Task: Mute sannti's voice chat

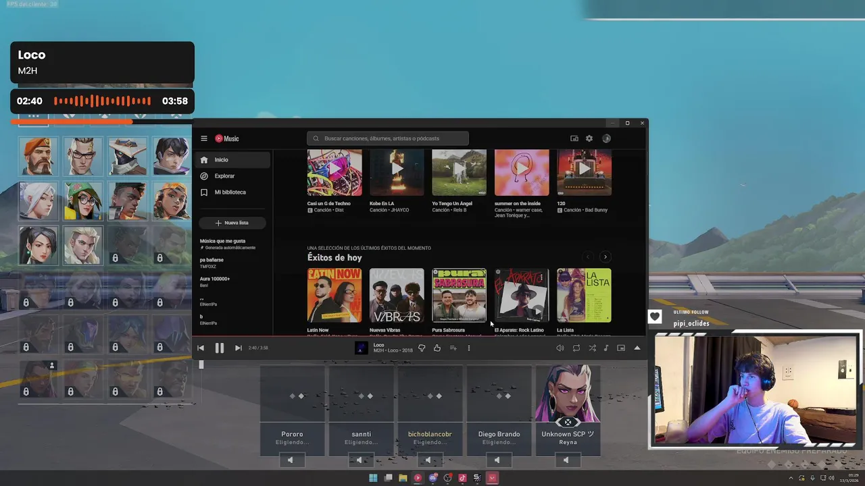Action: pos(360,460)
